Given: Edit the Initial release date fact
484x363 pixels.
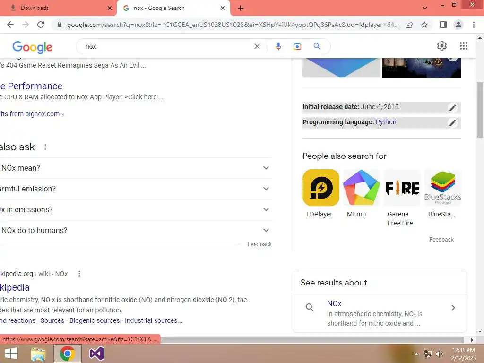Looking at the screenshot, I should click(x=452, y=107).
